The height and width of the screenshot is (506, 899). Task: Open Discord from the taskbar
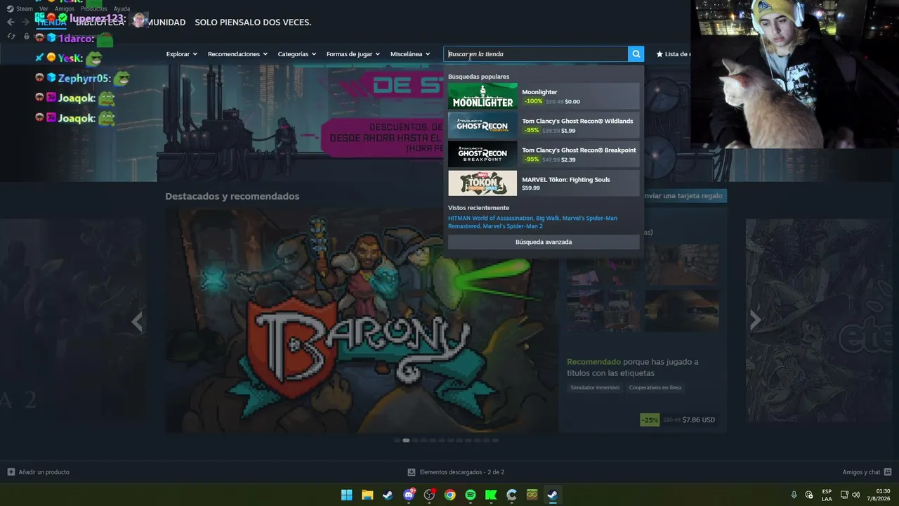tap(409, 495)
